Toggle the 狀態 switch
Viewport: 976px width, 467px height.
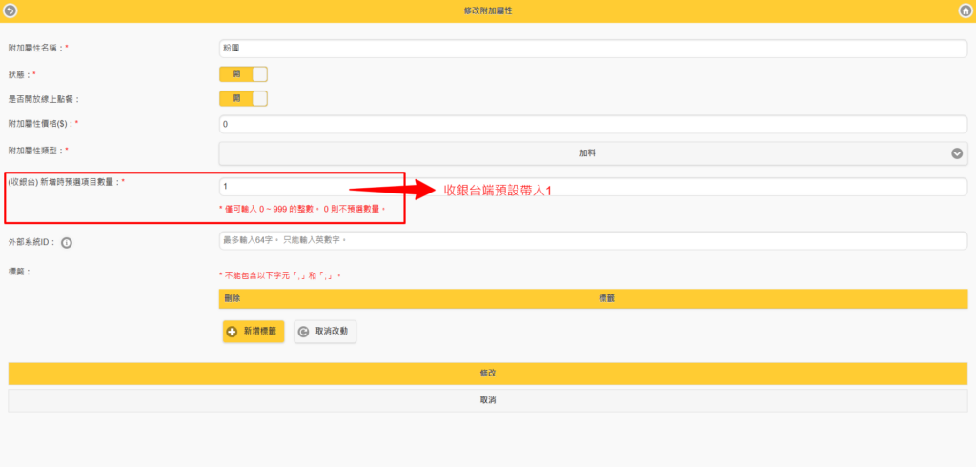243,74
